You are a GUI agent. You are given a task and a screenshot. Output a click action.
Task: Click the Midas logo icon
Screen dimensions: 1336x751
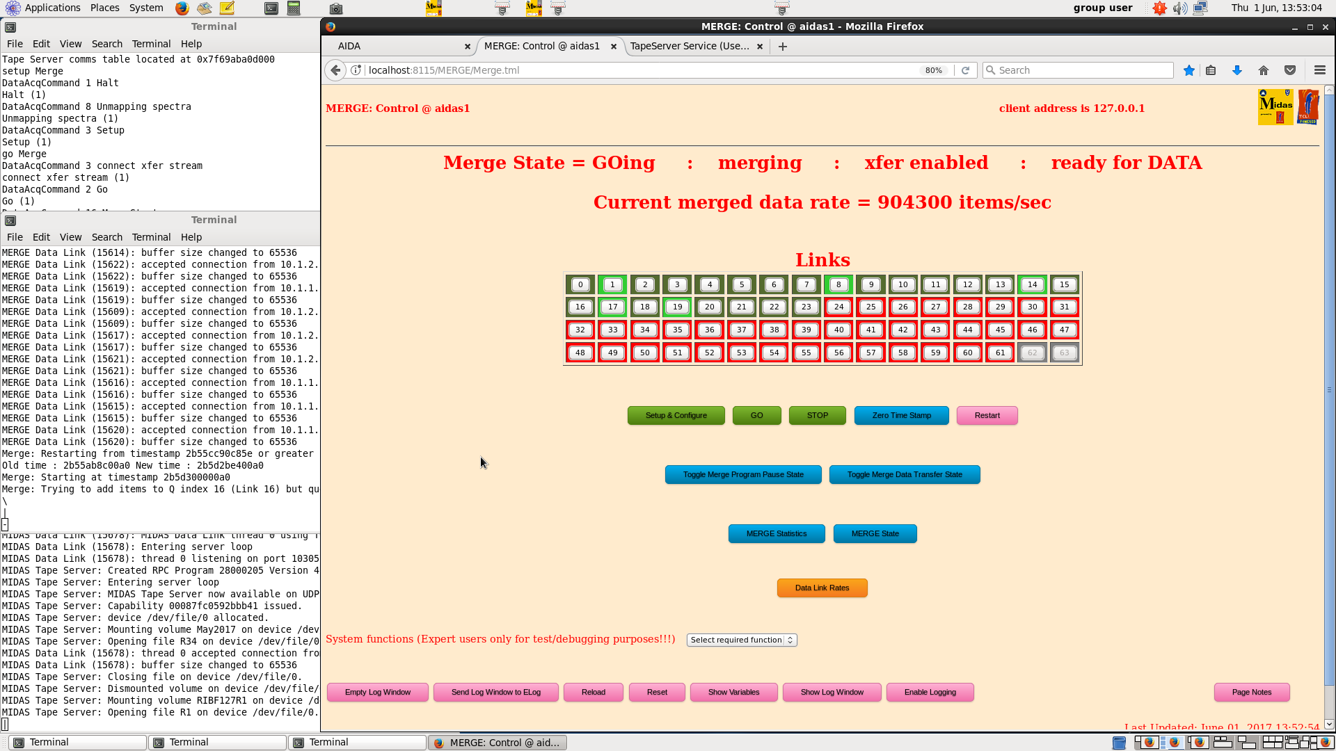1275,107
